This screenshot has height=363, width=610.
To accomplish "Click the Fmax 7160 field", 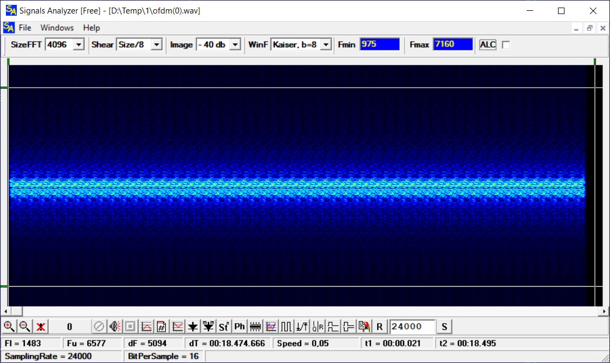I will point(453,44).
